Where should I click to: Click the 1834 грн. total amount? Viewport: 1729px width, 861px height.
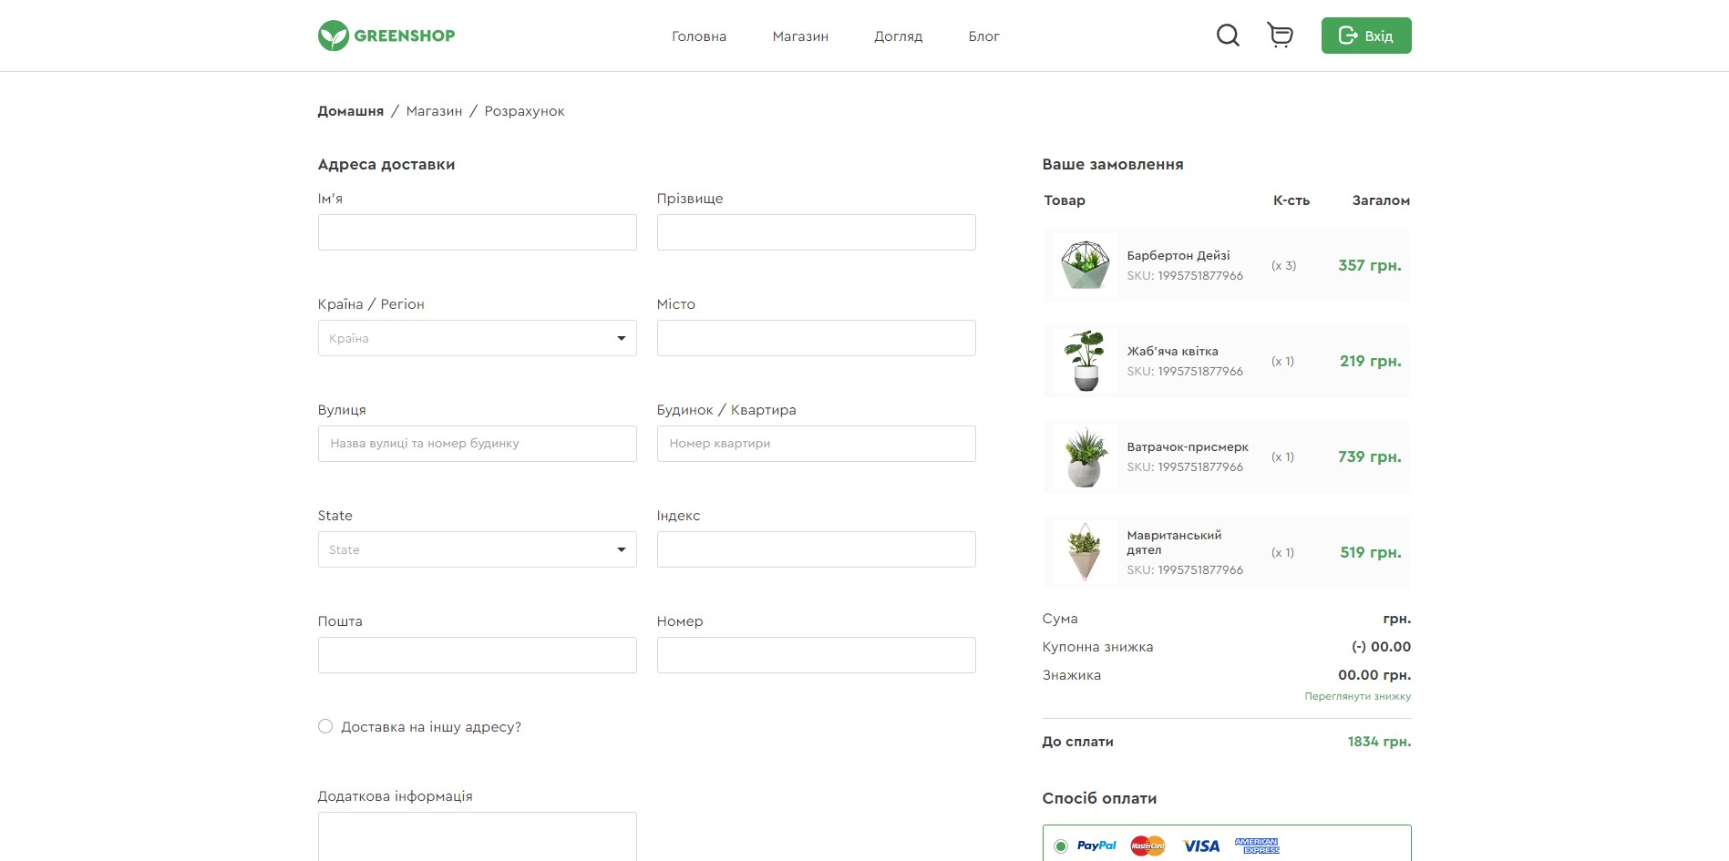[x=1380, y=742]
